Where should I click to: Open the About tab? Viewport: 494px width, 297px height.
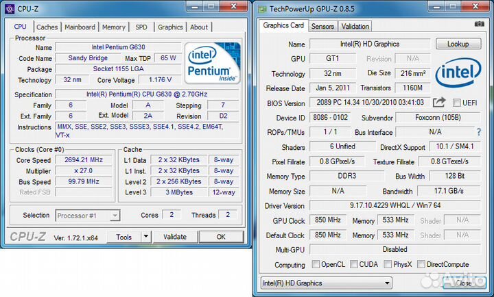click(x=199, y=27)
